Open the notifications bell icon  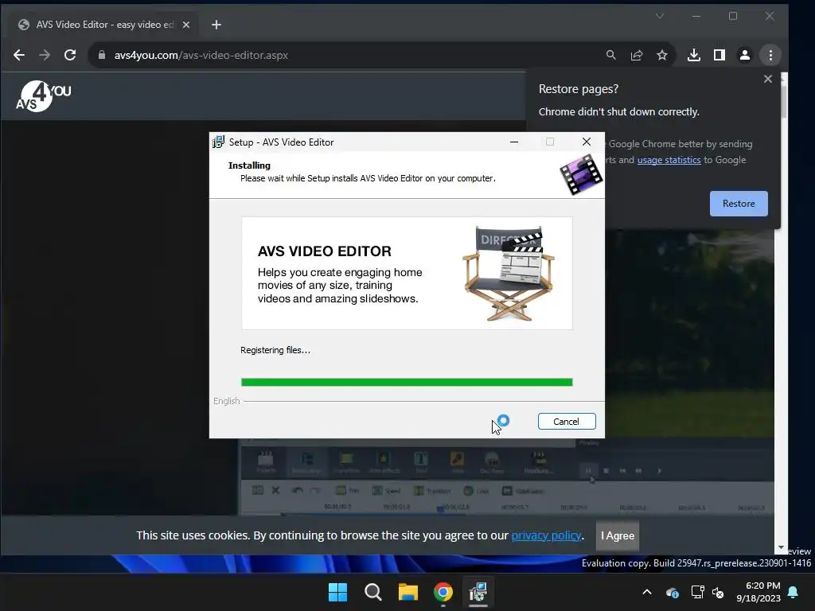(794, 592)
